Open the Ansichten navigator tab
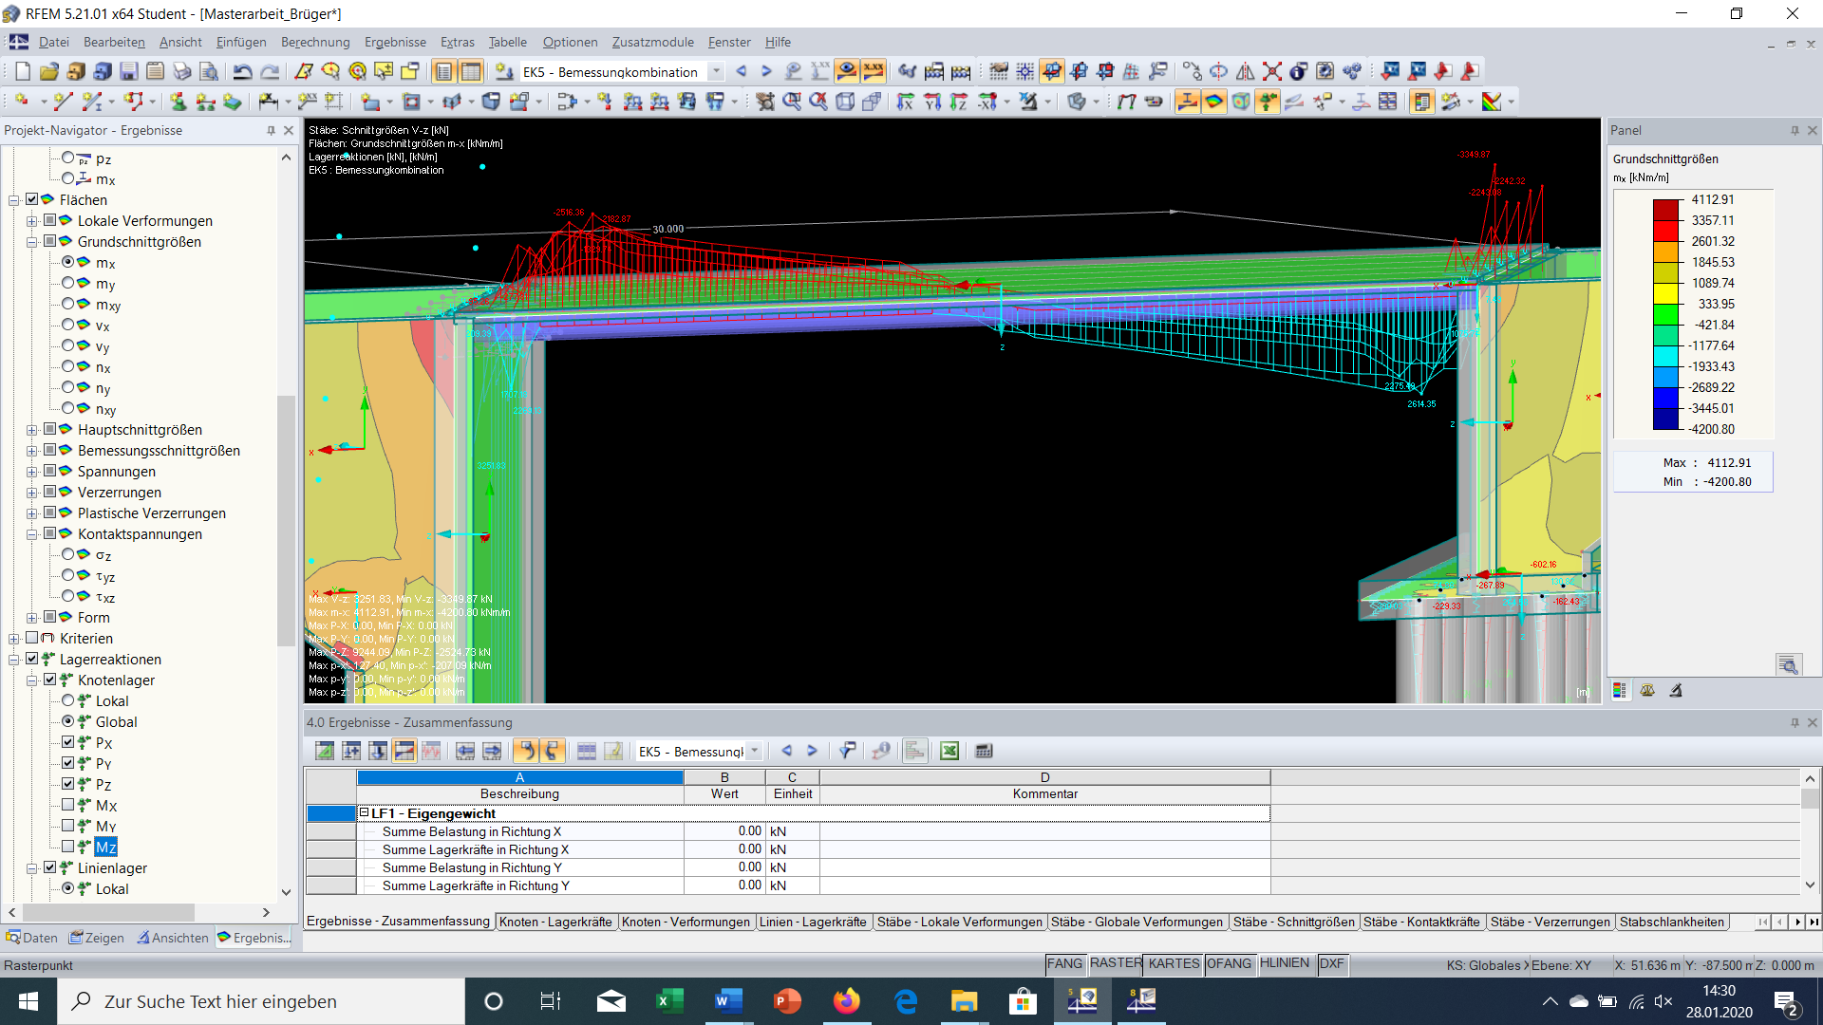The width and height of the screenshot is (1823, 1025). tap(173, 938)
